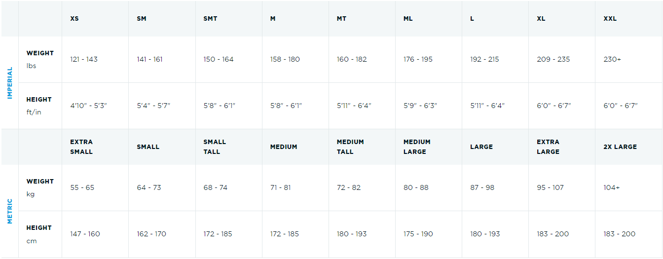Select the 4'10" - 5'3" height cell
This screenshot has height=259, width=663.
[88, 106]
